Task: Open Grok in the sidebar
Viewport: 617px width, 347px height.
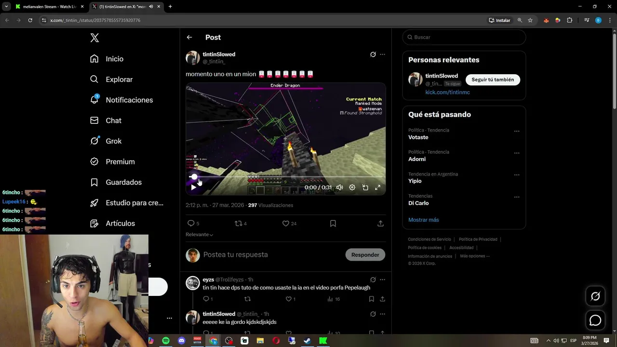Action: click(x=106, y=141)
